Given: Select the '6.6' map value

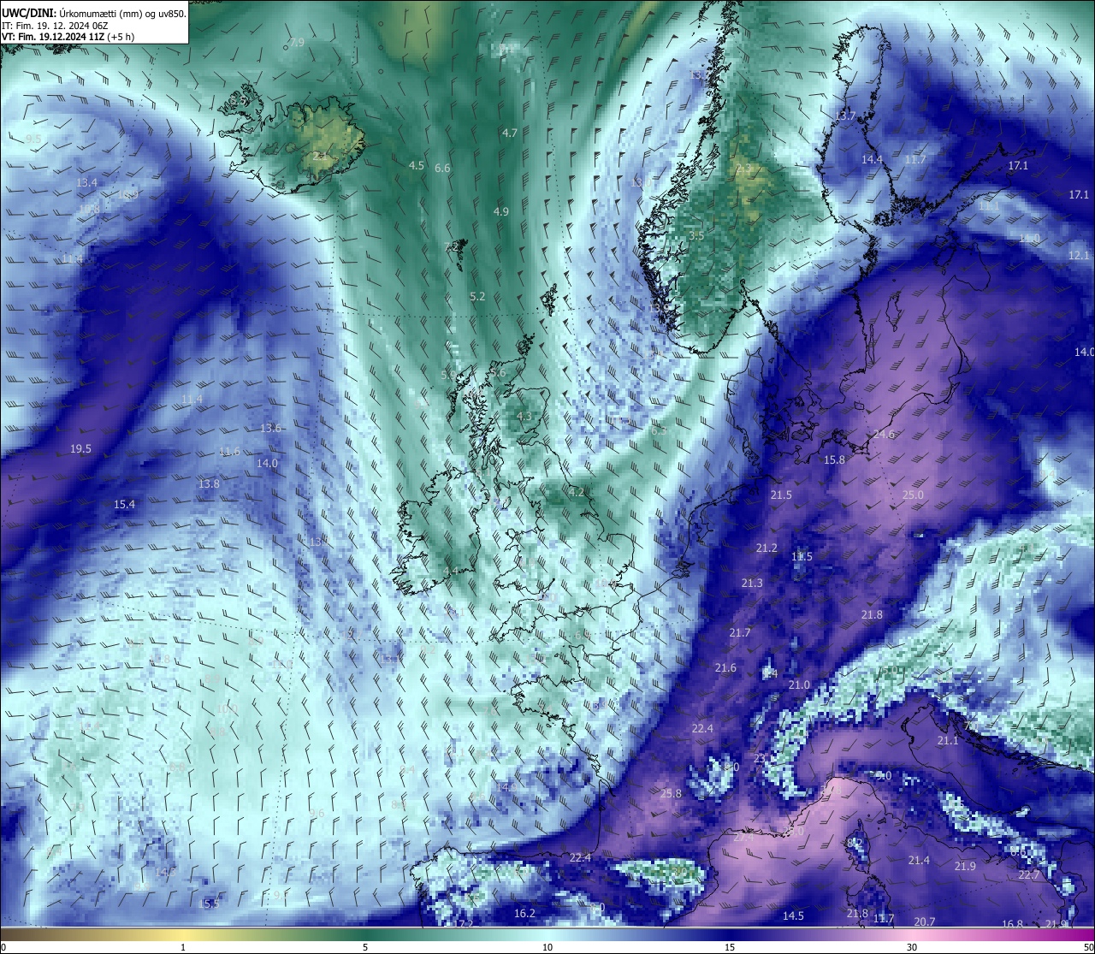Looking at the screenshot, I should coord(442,169).
